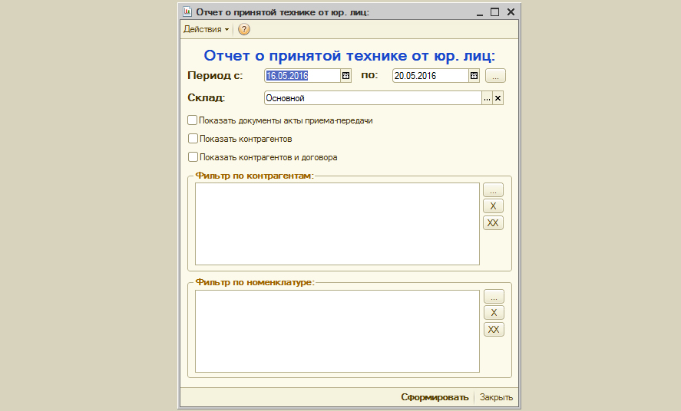Add nomenclature via filter ellipsis button

(x=494, y=296)
